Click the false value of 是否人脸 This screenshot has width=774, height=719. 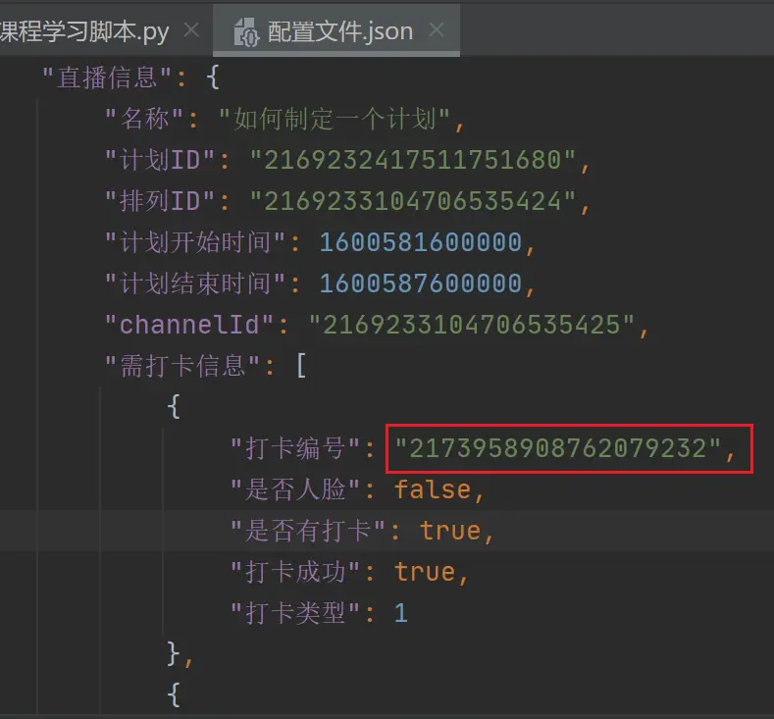point(433,489)
